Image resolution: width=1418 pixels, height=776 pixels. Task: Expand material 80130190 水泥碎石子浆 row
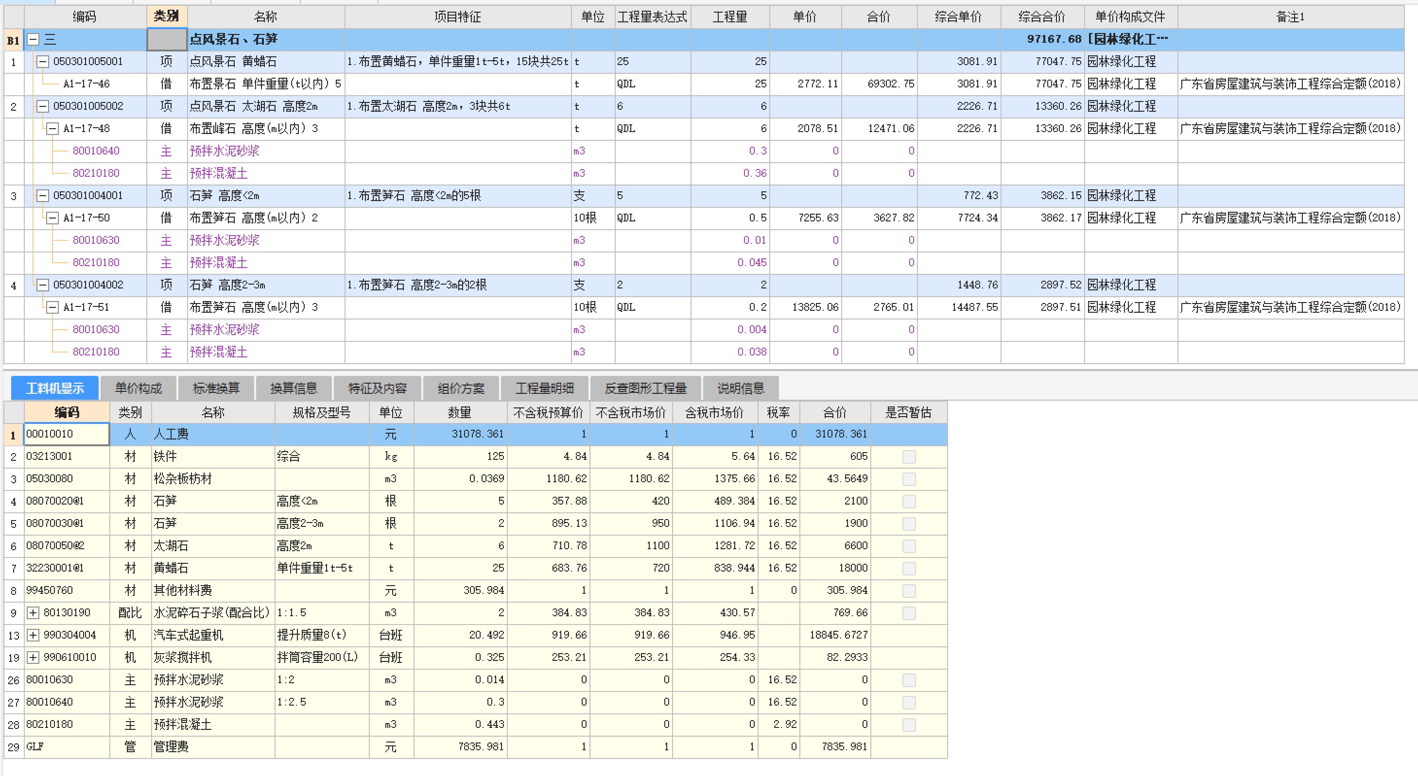[x=33, y=613]
